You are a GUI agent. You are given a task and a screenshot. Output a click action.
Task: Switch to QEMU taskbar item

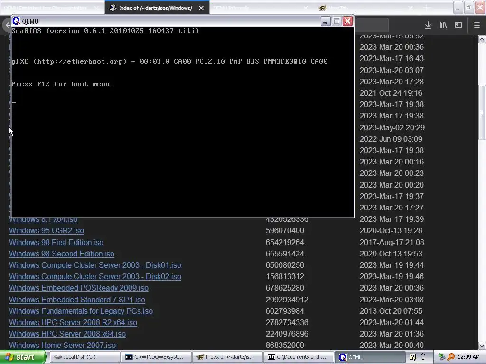[370, 357]
